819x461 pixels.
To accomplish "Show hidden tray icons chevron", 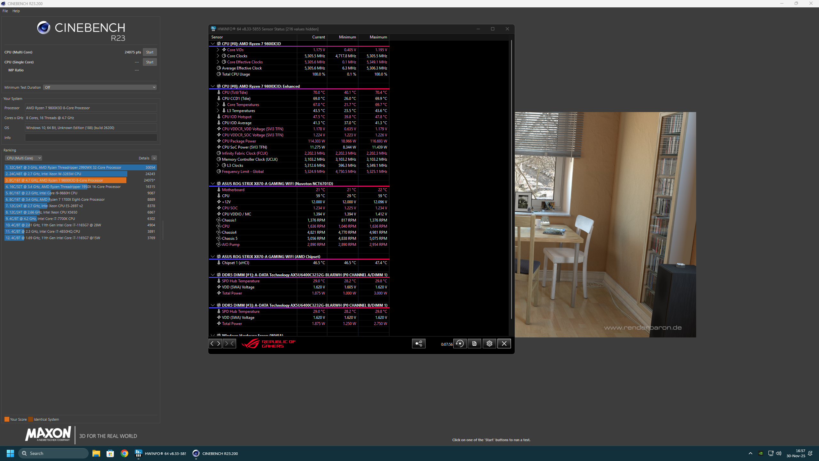I will 751,453.
